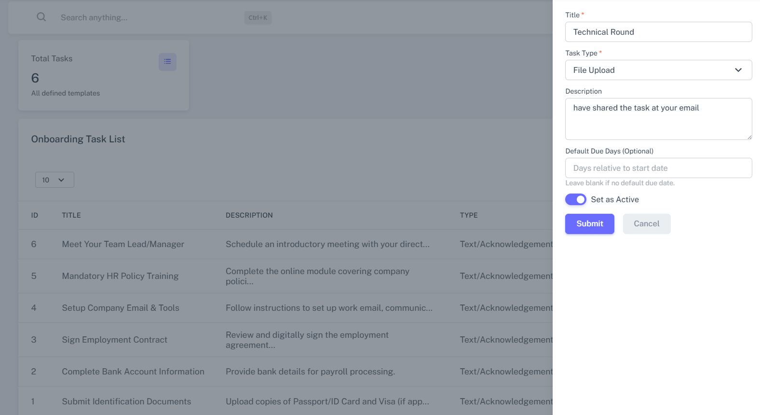Open the Task Type dropdown

tap(658, 70)
